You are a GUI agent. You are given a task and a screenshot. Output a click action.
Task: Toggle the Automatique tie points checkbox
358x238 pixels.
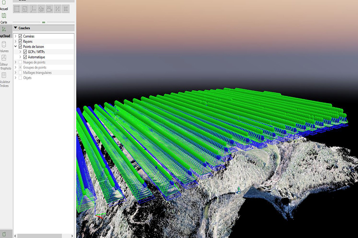point(25,57)
